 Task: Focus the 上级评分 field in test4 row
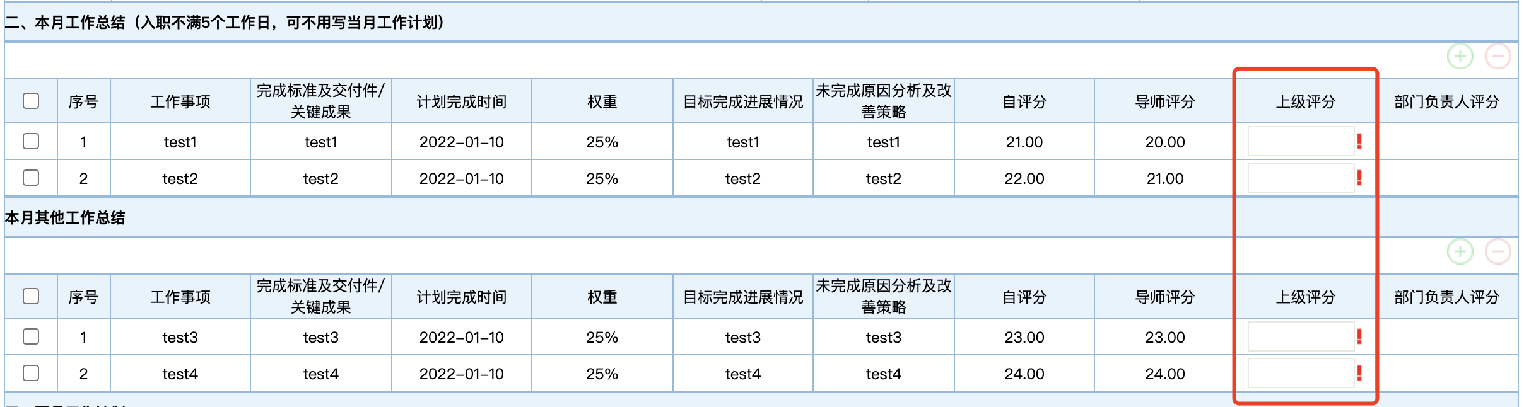[x=1300, y=373]
